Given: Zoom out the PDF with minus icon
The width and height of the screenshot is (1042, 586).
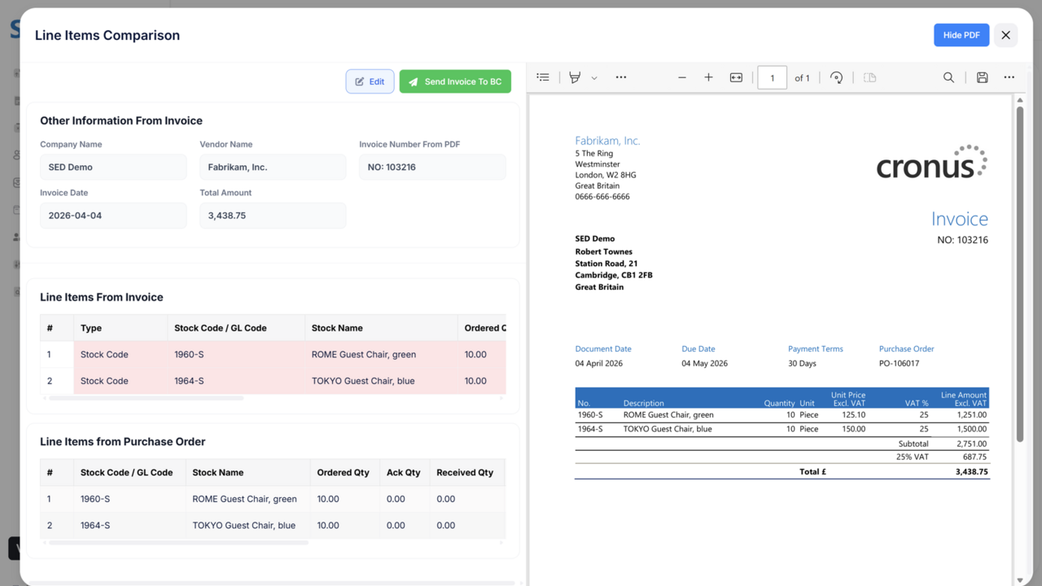Looking at the screenshot, I should pos(682,77).
